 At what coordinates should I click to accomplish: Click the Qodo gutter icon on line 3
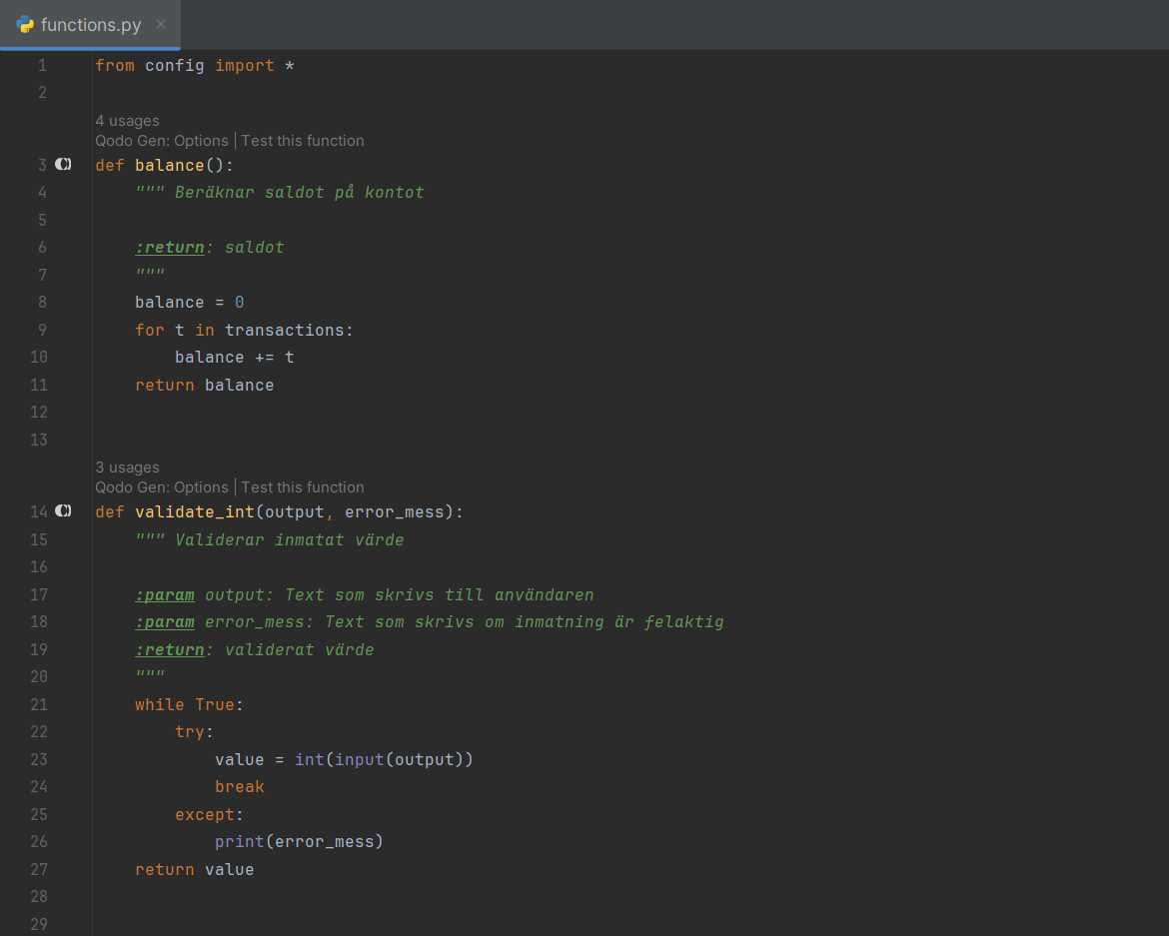pos(63,164)
